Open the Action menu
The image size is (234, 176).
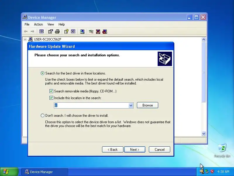(38, 24)
